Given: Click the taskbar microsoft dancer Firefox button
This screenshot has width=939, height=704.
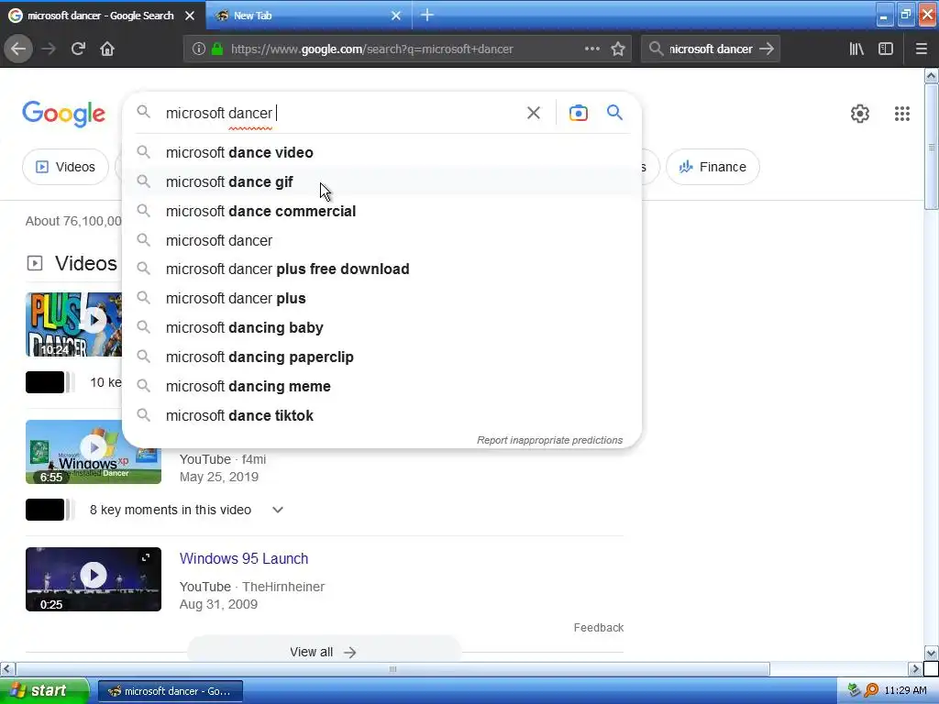Looking at the screenshot, I should coord(171,691).
